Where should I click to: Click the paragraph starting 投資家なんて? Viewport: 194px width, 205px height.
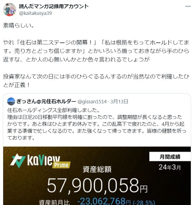tap(96, 81)
